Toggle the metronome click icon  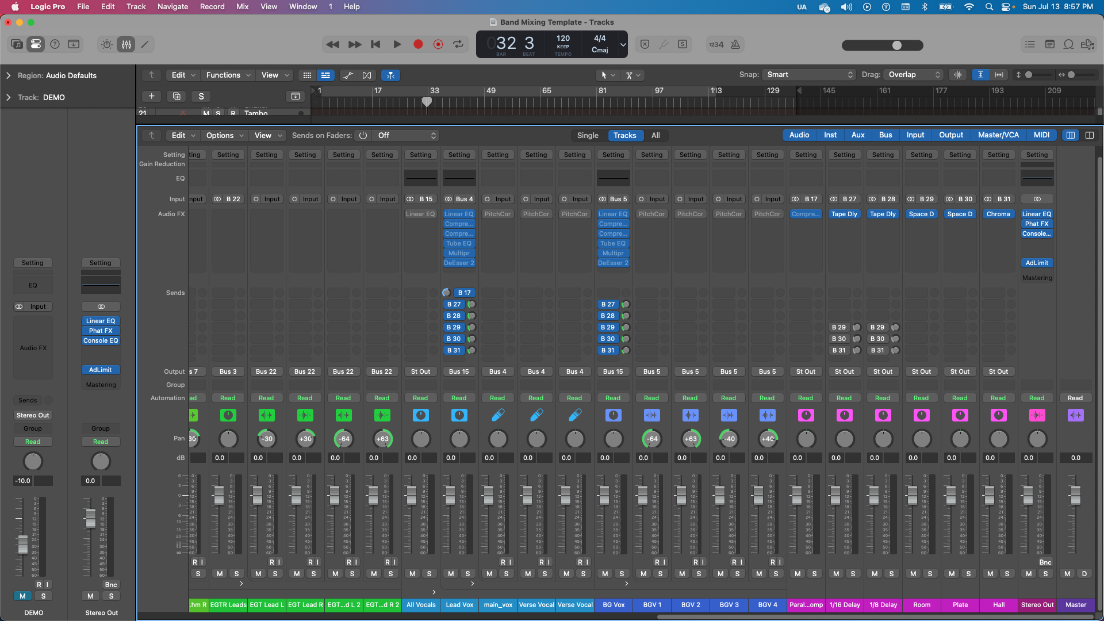point(735,44)
